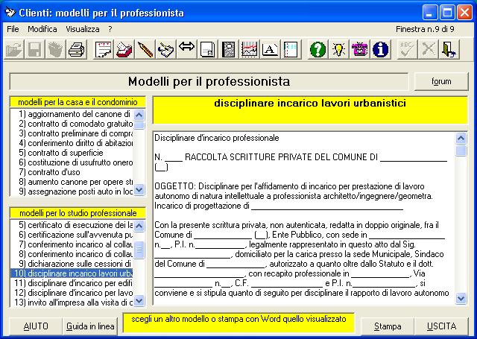Click the double-headed arrow toolbar icon
The height and width of the screenshot is (339, 477).
click(186, 50)
